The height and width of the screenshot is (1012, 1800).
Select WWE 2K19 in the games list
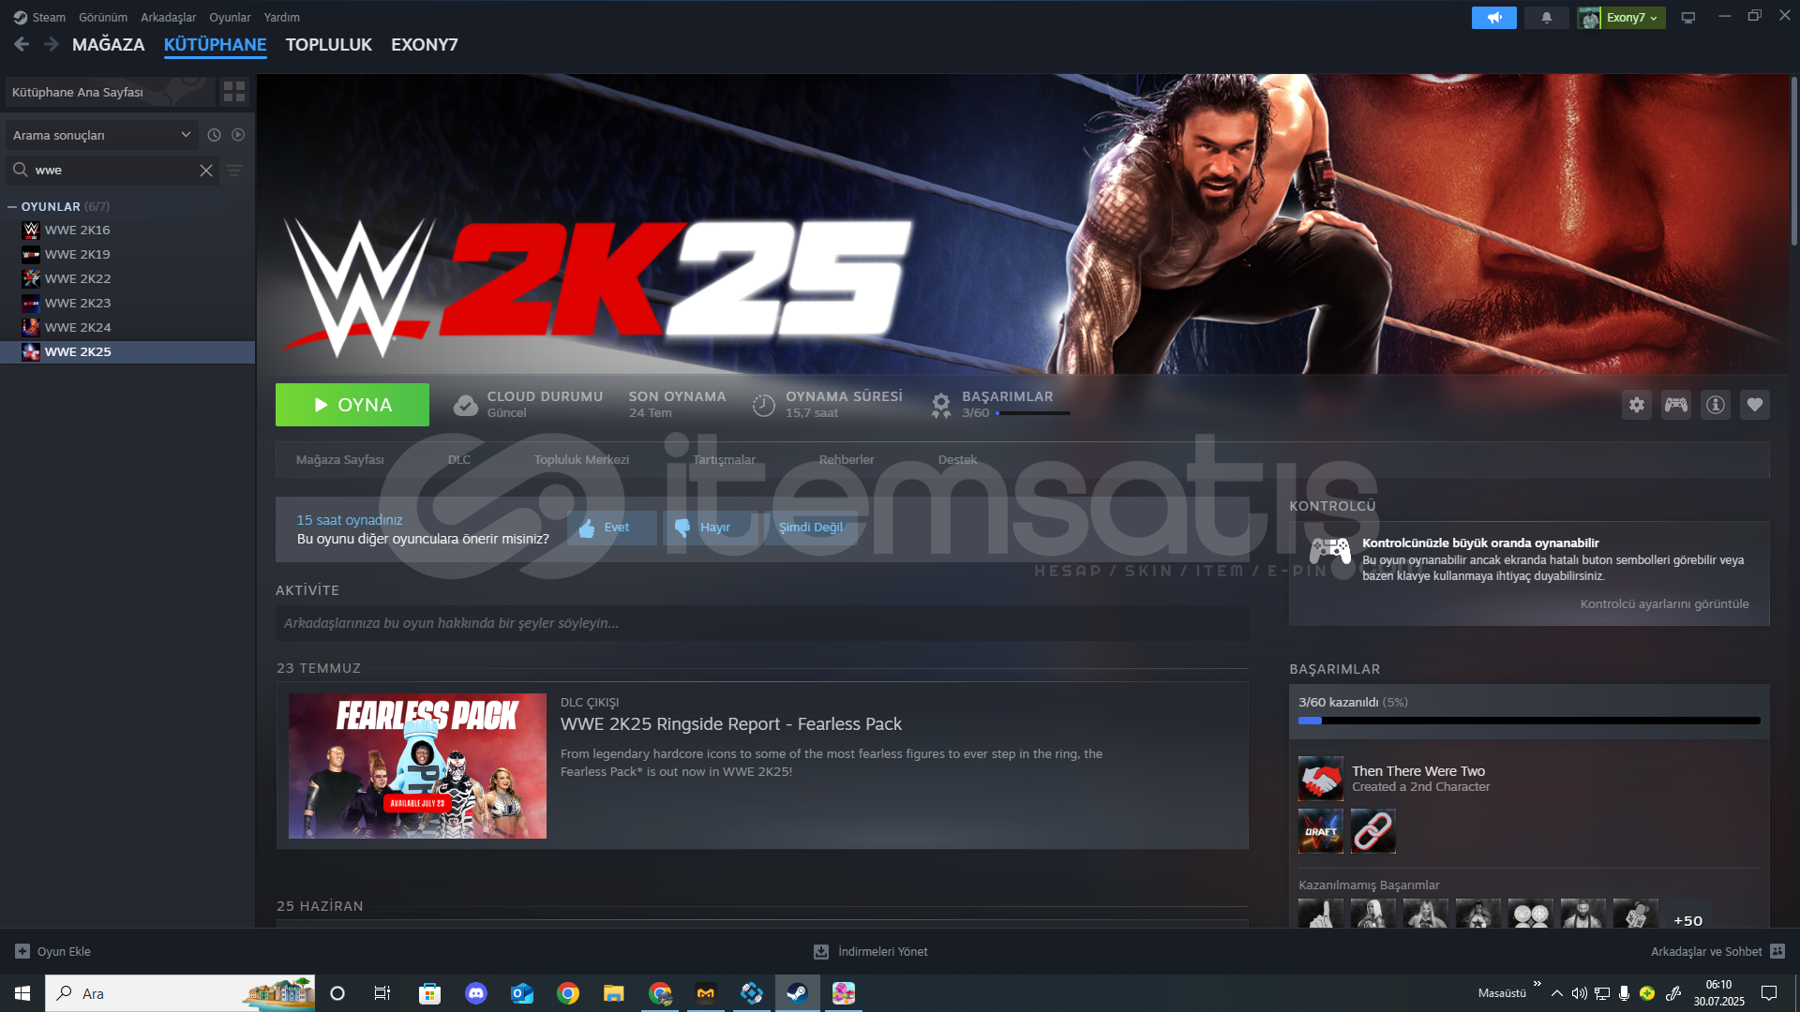point(127,254)
